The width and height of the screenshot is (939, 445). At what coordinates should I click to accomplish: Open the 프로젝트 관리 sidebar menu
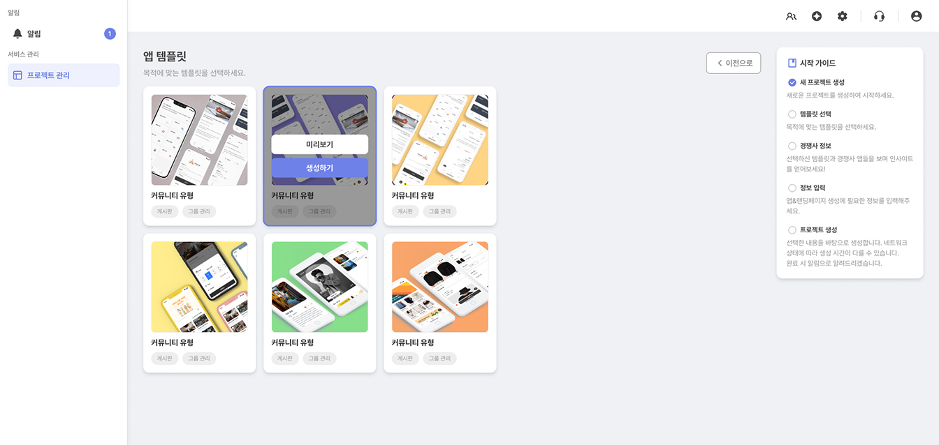click(x=64, y=75)
